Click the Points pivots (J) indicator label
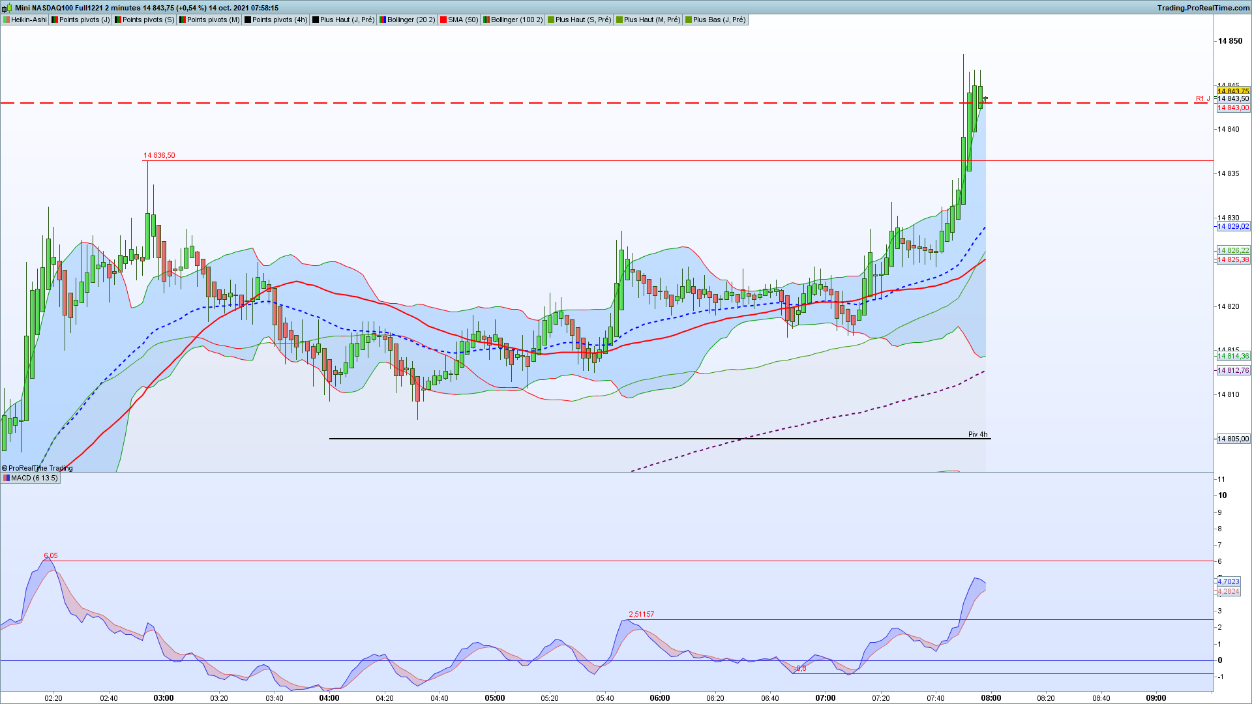 (x=80, y=20)
